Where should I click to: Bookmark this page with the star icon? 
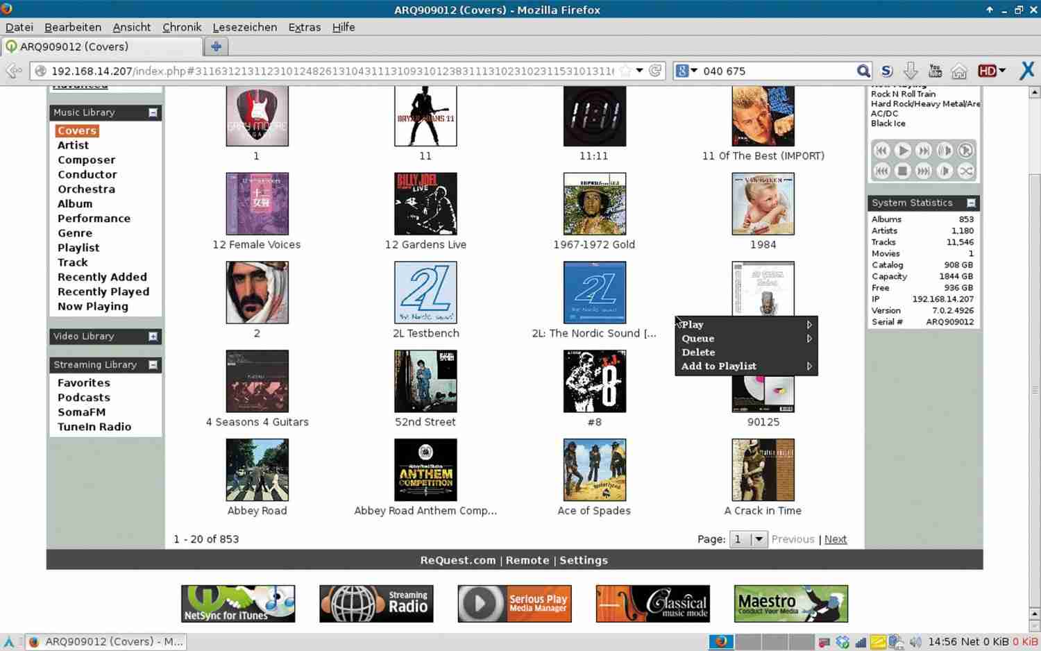tap(625, 71)
